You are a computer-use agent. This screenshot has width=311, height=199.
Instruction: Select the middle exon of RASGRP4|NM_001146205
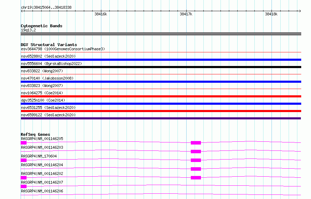(x=196, y=143)
